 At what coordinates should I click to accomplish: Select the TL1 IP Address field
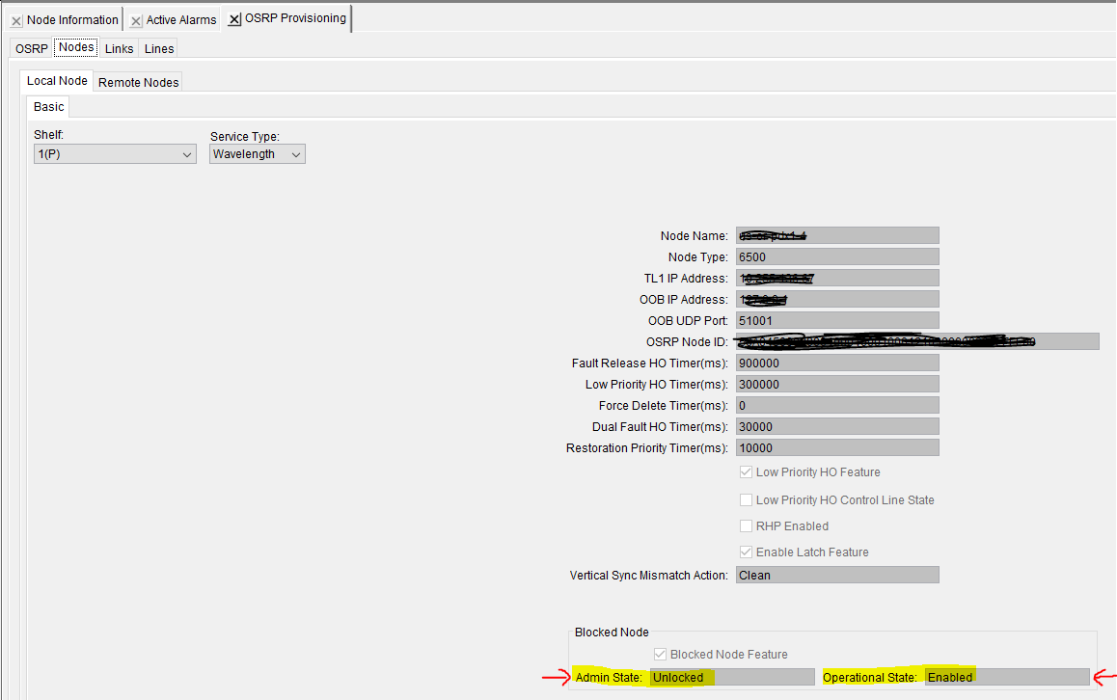click(837, 279)
